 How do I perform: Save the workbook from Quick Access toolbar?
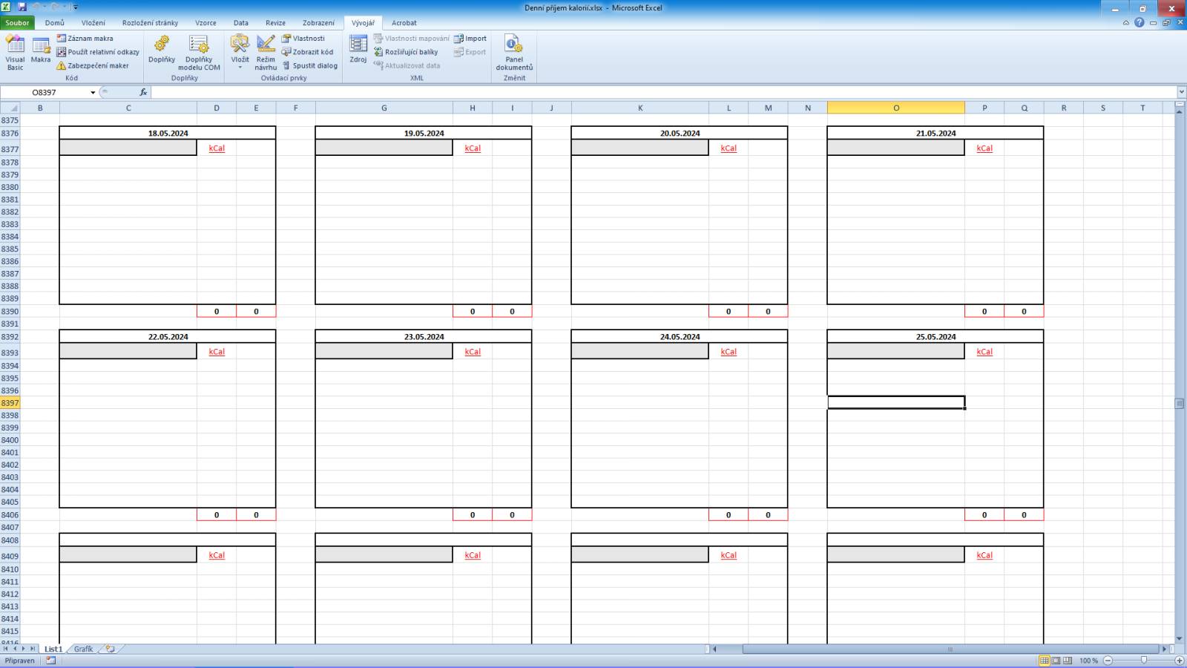[22, 7]
